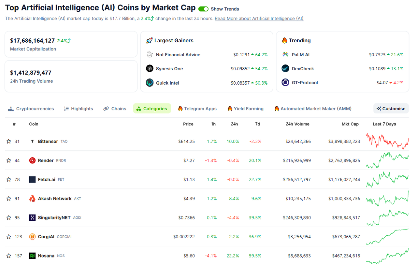The width and height of the screenshot is (417, 264).
Task: Open the Synesis One coin link
Action: [x=169, y=69]
